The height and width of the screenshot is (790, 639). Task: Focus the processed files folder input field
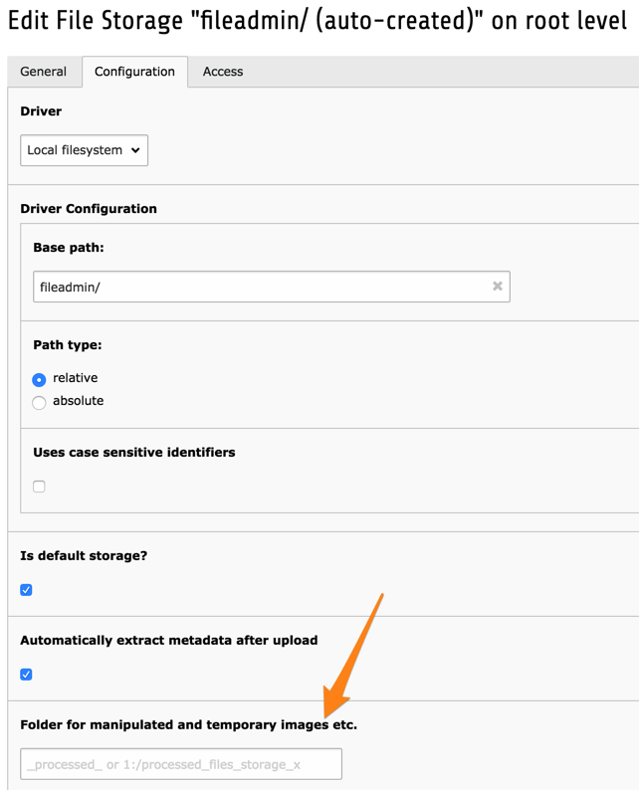(181, 764)
